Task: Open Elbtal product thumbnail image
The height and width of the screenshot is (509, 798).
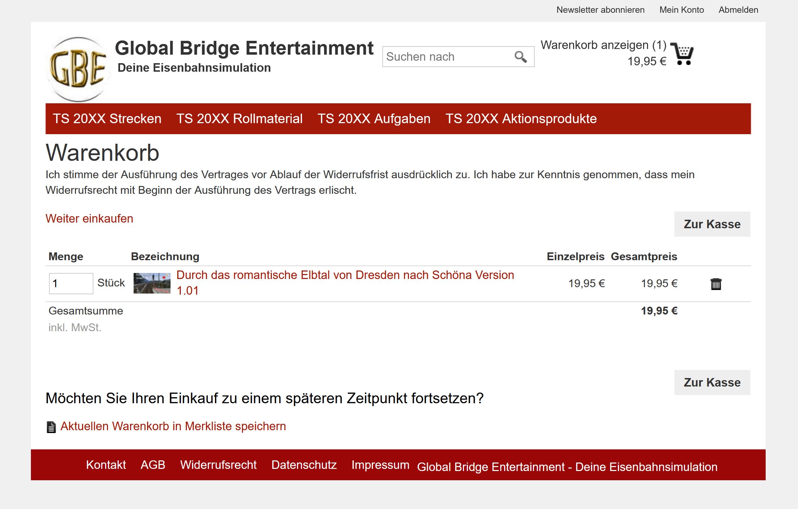Action: click(x=152, y=283)
